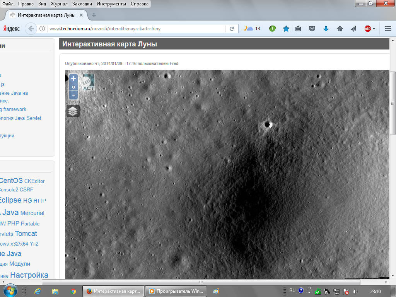Click the Eclipse tag
The image size is (396, 297).
pos(10,200)
